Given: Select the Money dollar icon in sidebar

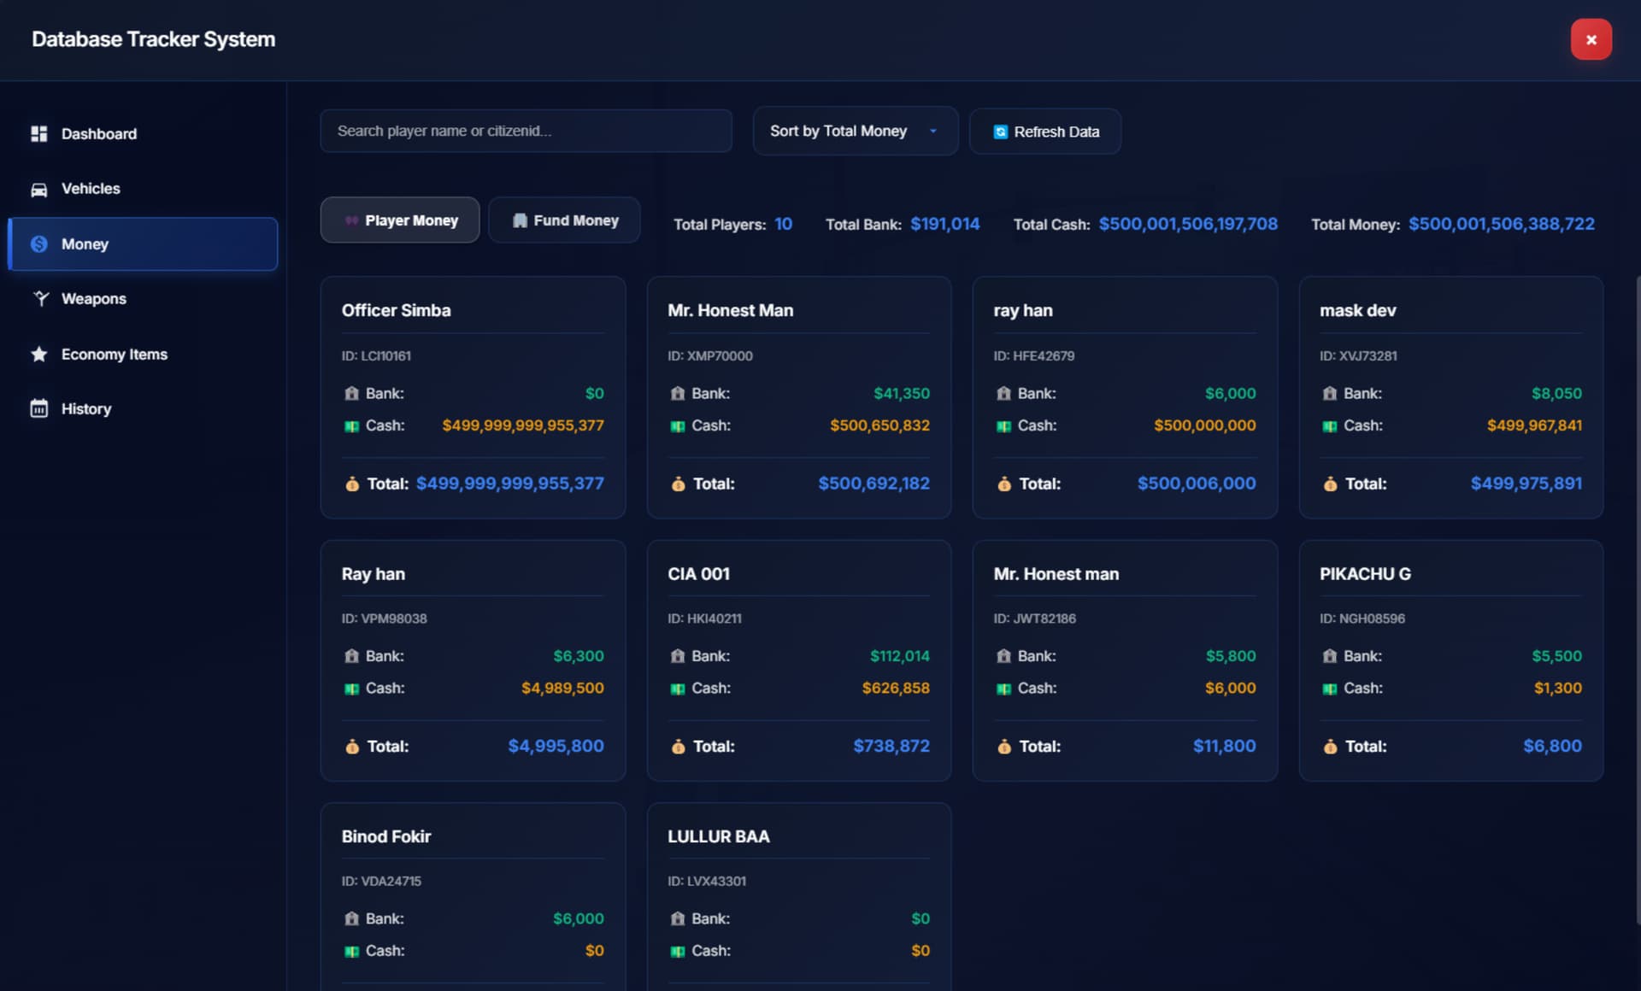Looking at the screenshot, I should point(39,243).
